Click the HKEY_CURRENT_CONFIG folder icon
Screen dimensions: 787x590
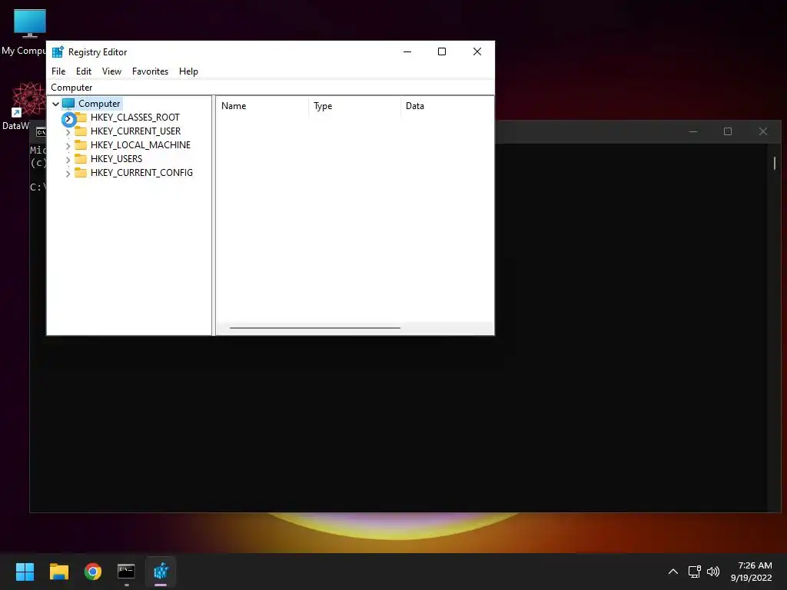pos(81,173)
